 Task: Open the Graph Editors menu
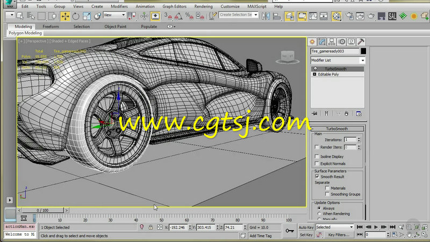coord(174,6)
